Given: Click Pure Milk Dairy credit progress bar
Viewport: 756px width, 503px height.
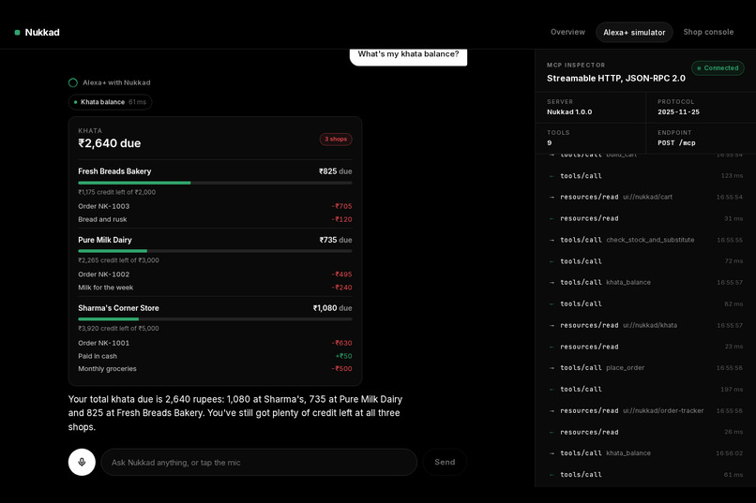Looking at the screenshot, I should coord(215,251).
